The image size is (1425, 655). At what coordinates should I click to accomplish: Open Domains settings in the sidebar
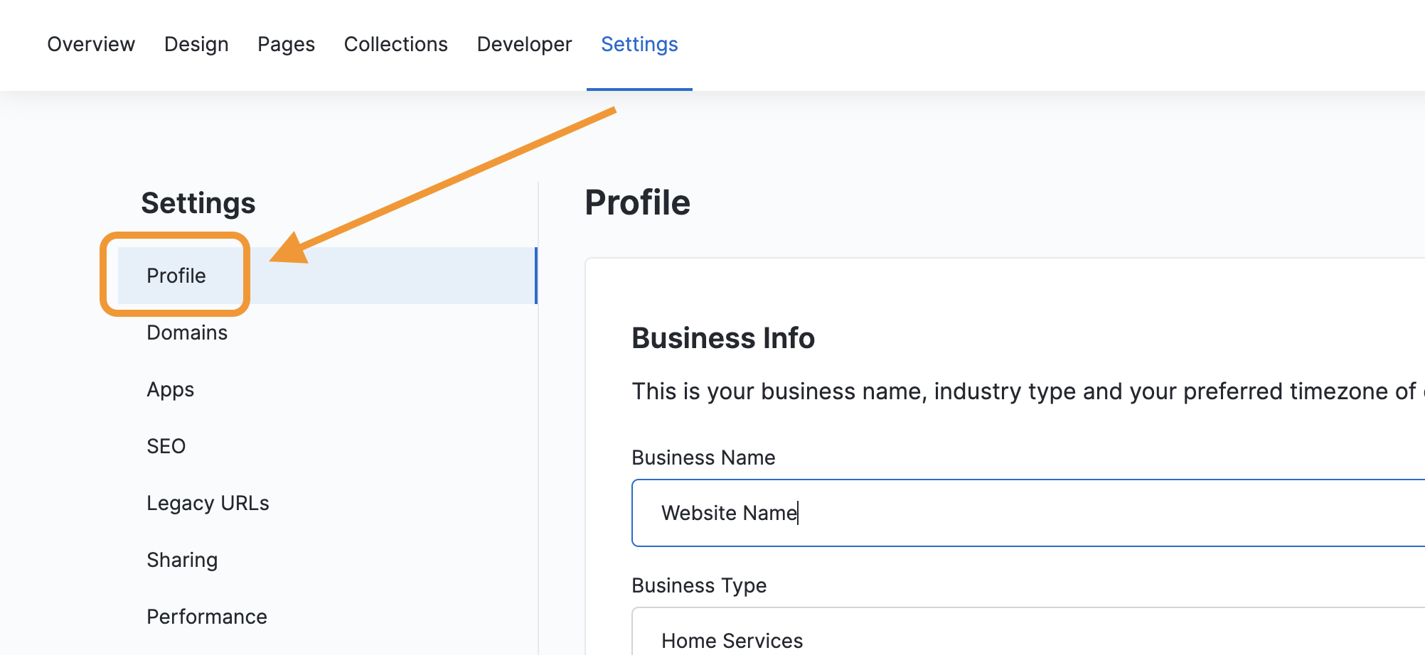187,332
